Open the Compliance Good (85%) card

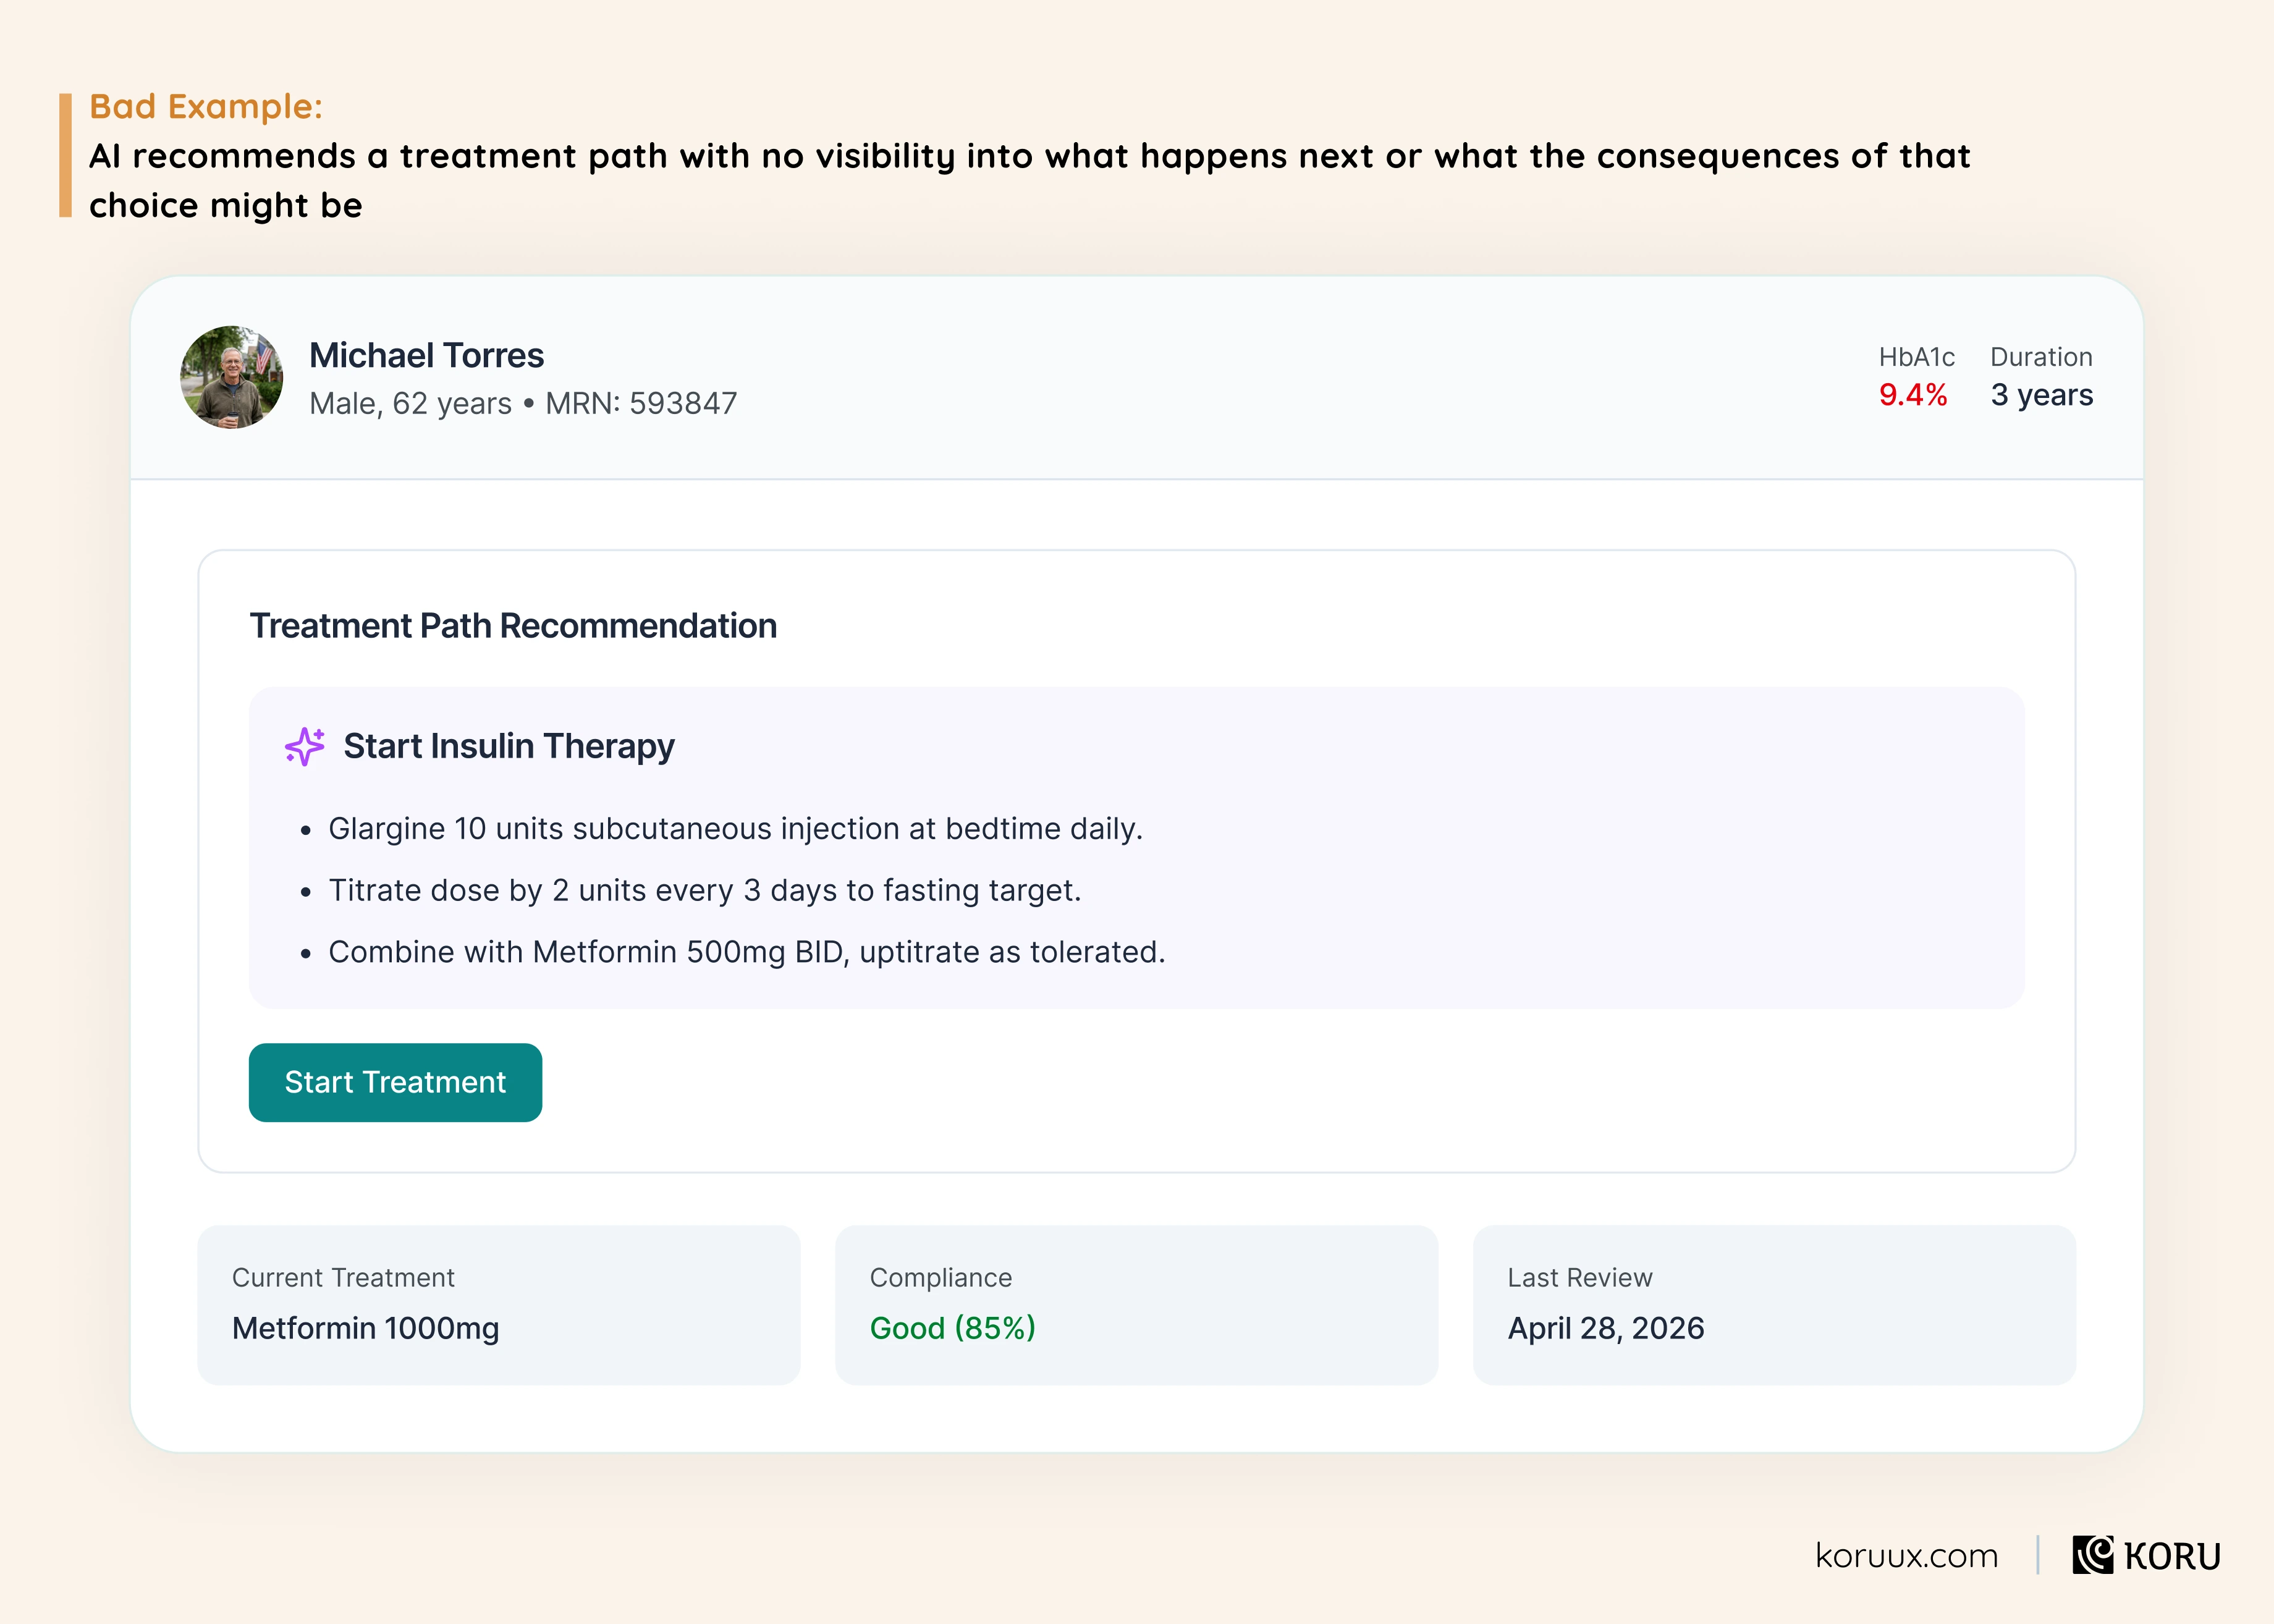[1137, 1305]
